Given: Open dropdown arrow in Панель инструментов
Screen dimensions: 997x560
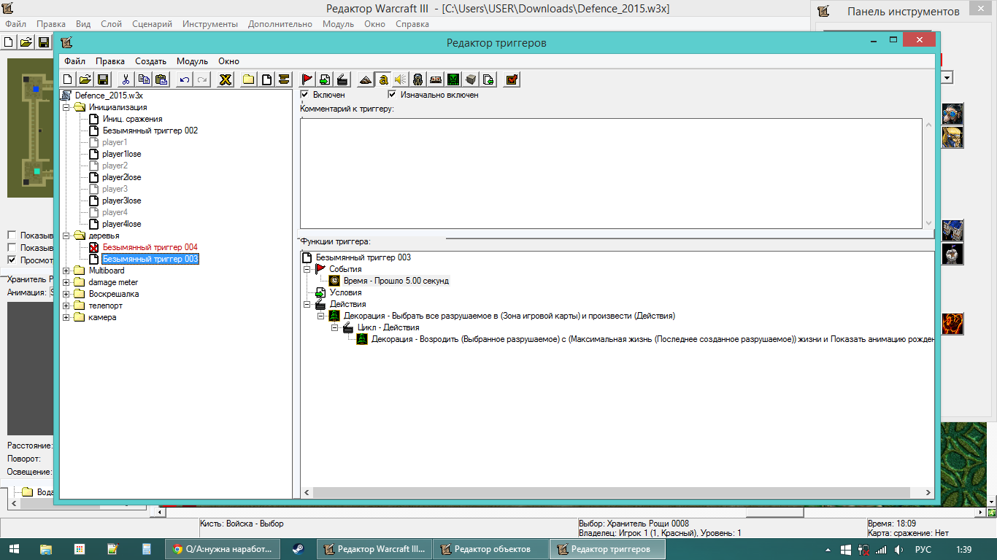Looking at the screenshot, I should point(947,77).
